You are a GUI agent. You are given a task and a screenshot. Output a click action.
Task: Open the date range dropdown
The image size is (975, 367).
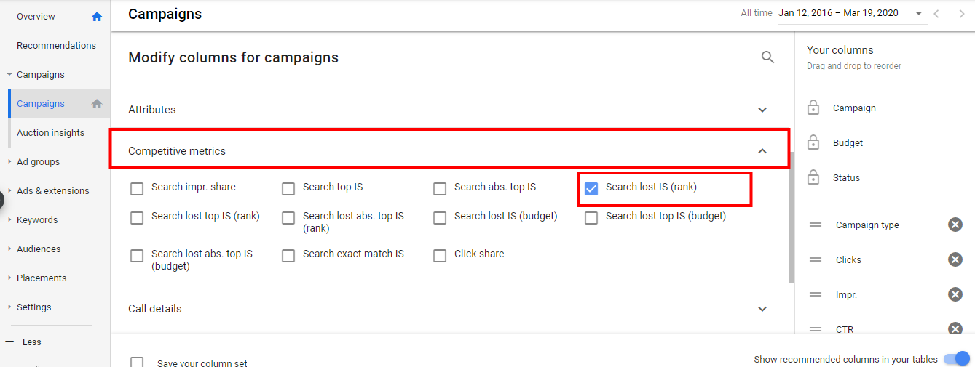[x=919, y=13]
